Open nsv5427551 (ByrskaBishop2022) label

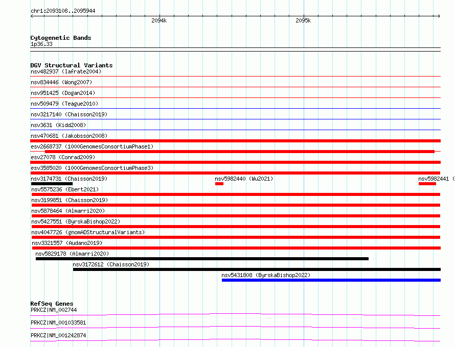76,221
